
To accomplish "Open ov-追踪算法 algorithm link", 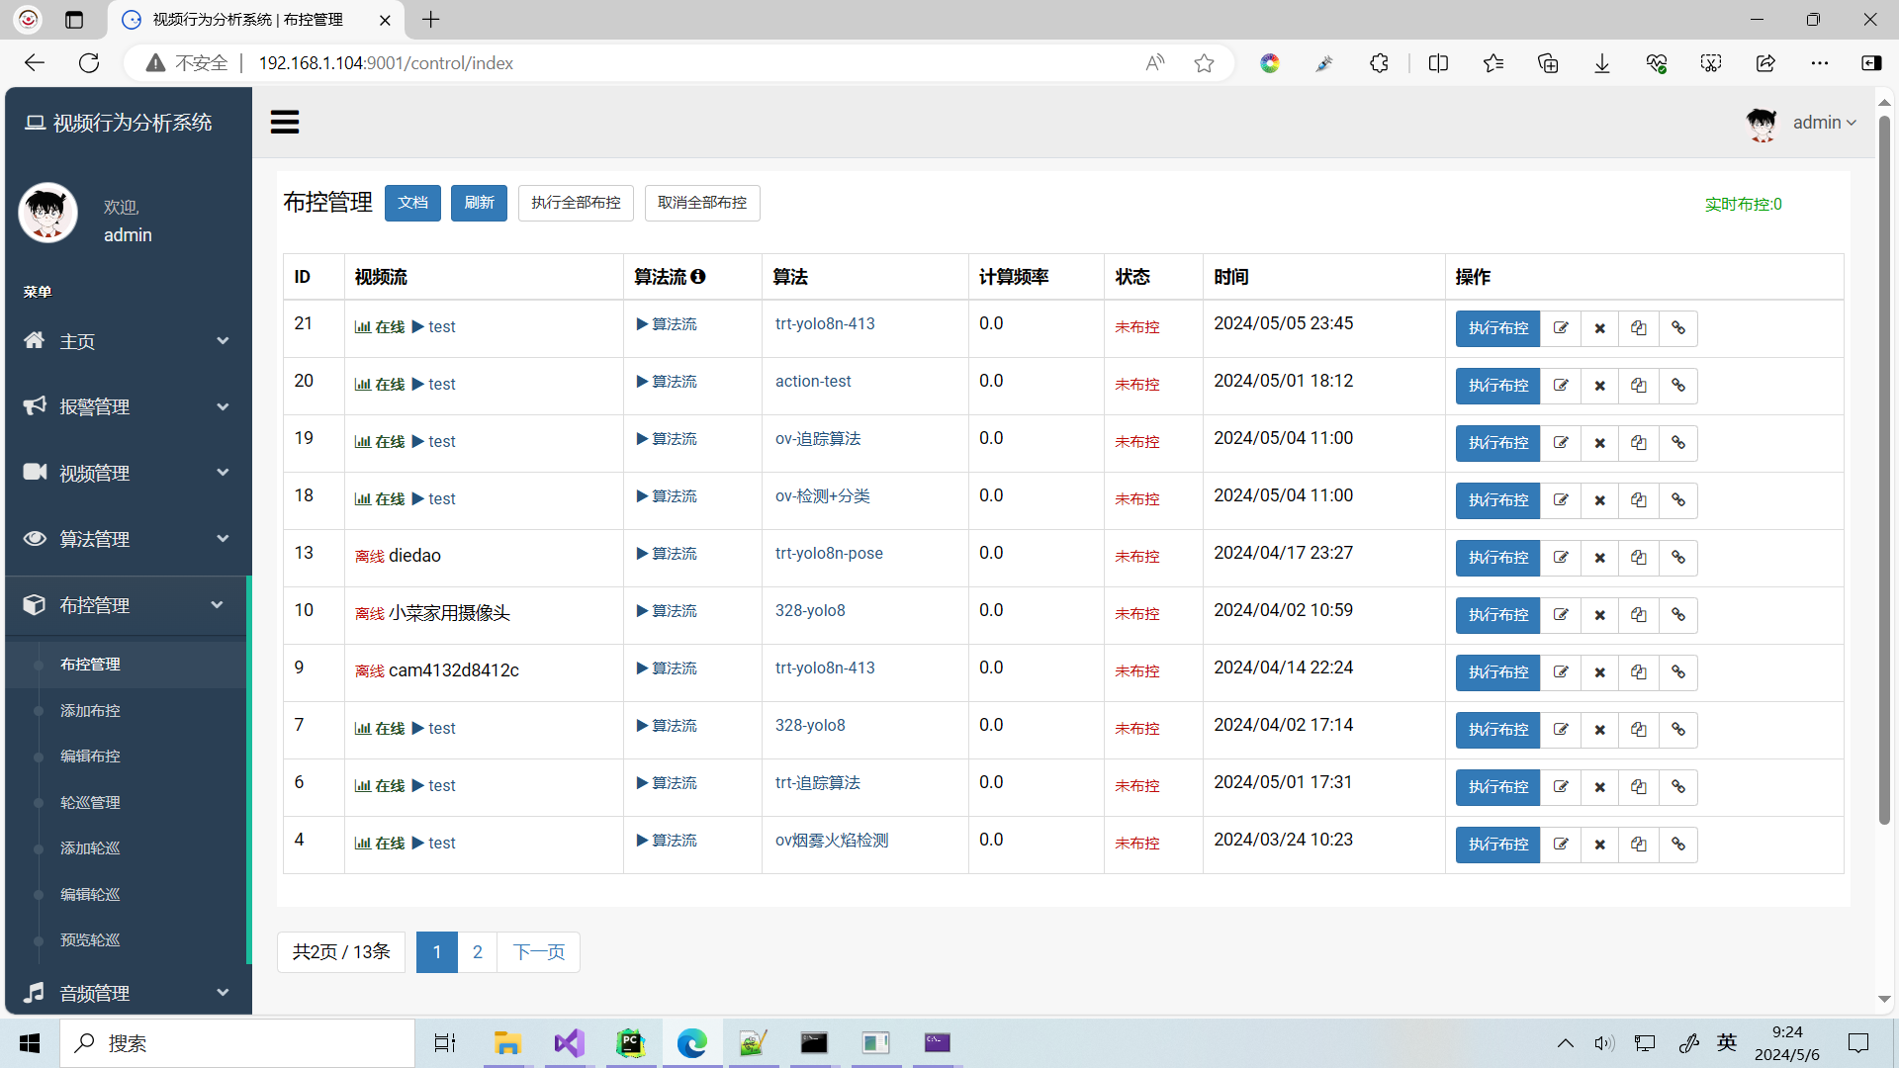I will click(818, 439).
